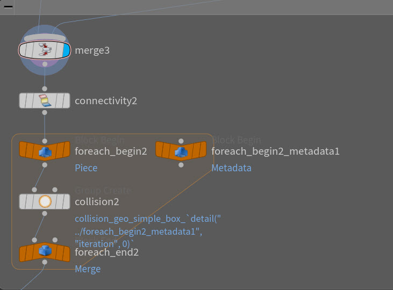Click the first input connector of foreach_end2
Viewport: 393px width, 290px height.
[x=34, y=240]
